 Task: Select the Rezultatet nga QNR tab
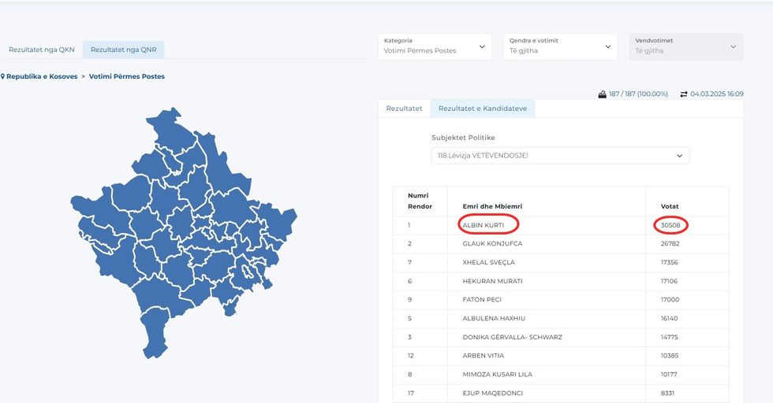[x=123, y=50]
